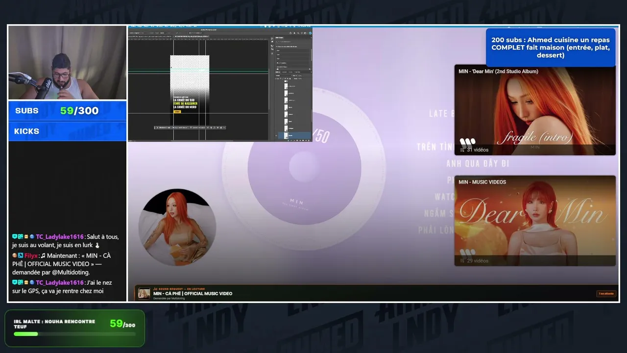
Task: Click the 'SOUND REQUEST — EN LECTURE' label
Action: coord(179,289)
